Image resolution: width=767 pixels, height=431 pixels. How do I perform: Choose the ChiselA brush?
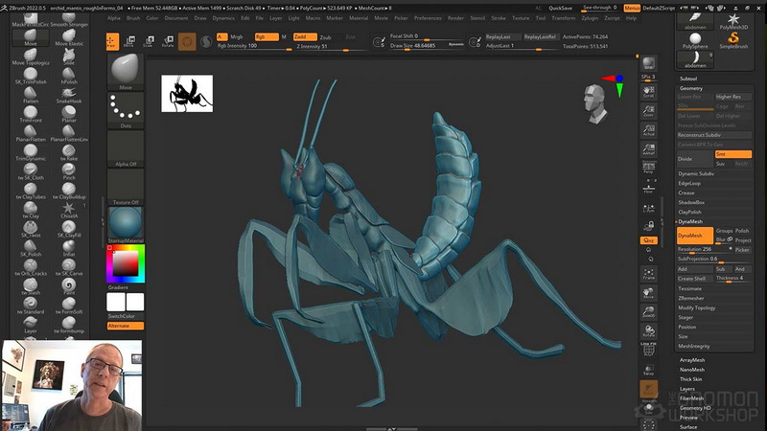(69, 210)
